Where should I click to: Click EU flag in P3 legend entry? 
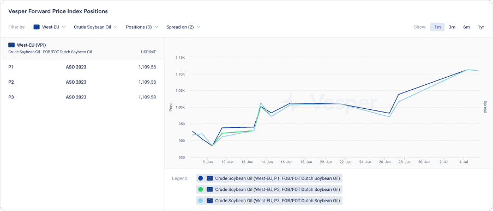point(210,200)
